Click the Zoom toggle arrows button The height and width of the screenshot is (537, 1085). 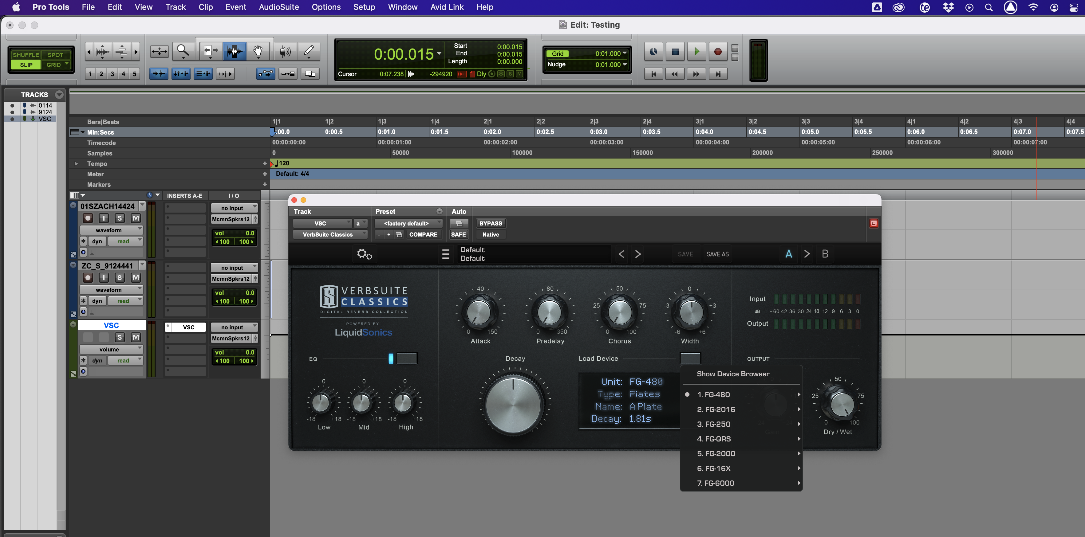tap(159, 52)
